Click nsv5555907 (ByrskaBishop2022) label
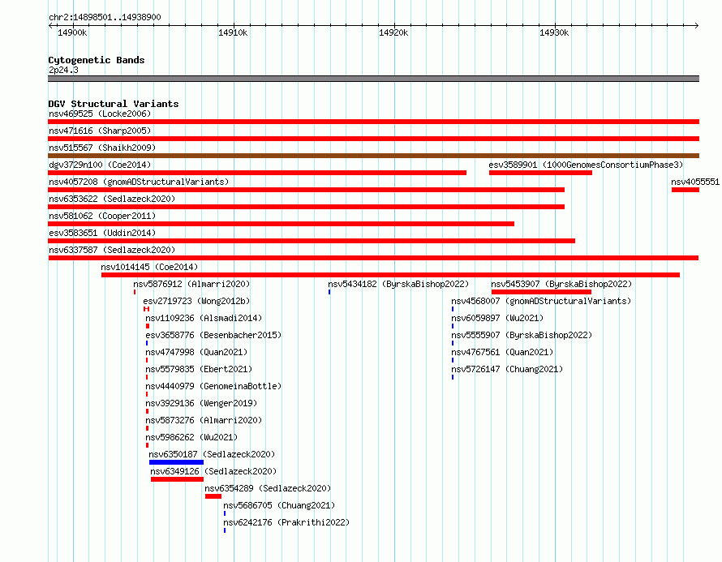The height and width of the screenshot is (562, 722). tap(522, 335)
